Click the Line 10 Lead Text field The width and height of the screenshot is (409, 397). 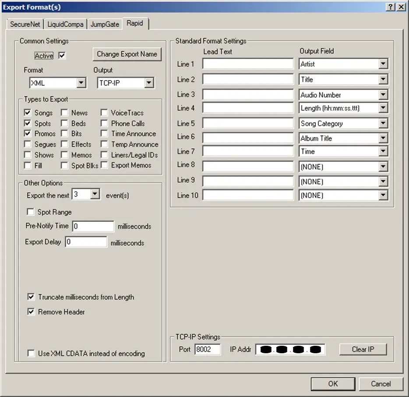point(248,195)
